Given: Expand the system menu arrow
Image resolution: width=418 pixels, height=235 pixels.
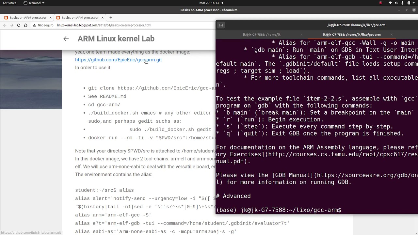Looking at the screenshot, I should coord(414,3).
